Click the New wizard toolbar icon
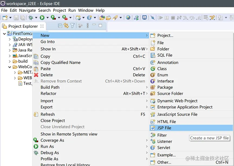Image resolution: width=234 pixels, height=166 pixels. point(5,18)
